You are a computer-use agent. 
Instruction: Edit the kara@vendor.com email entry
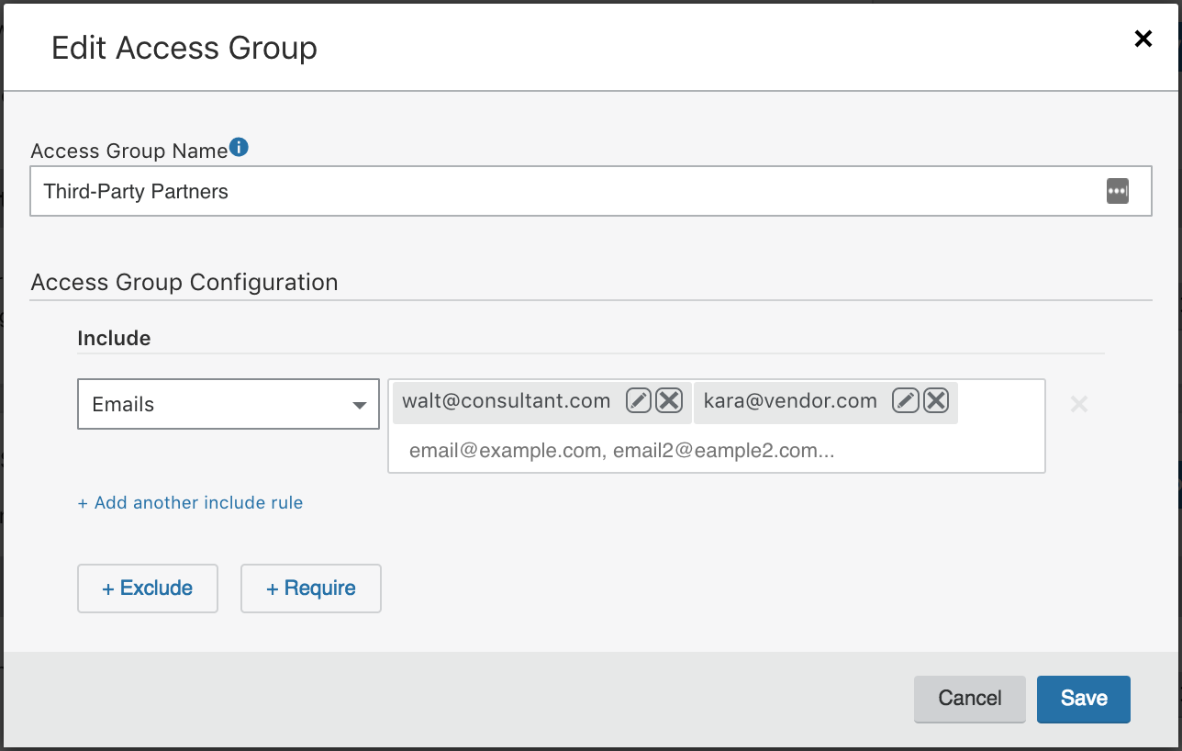906,401
